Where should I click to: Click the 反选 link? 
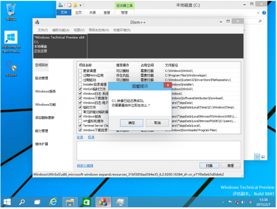91,137
